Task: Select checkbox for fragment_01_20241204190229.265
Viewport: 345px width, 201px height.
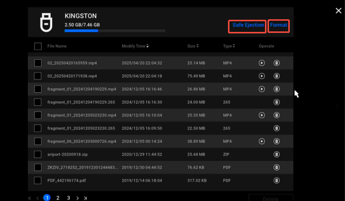Action: point(38,102)
